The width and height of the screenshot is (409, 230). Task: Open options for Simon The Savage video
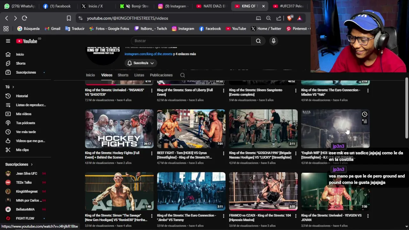click(152, 216)
